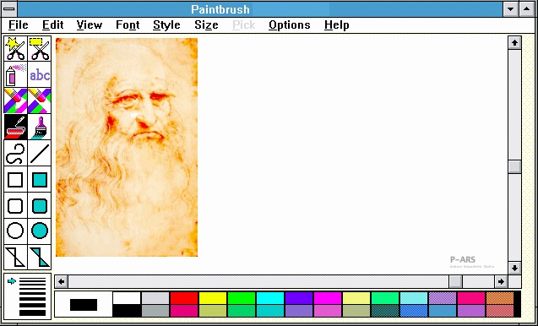538x326 pixels.
Task: Choose the thickest line width in Linesize box
Action: click(x=33, y=312)
